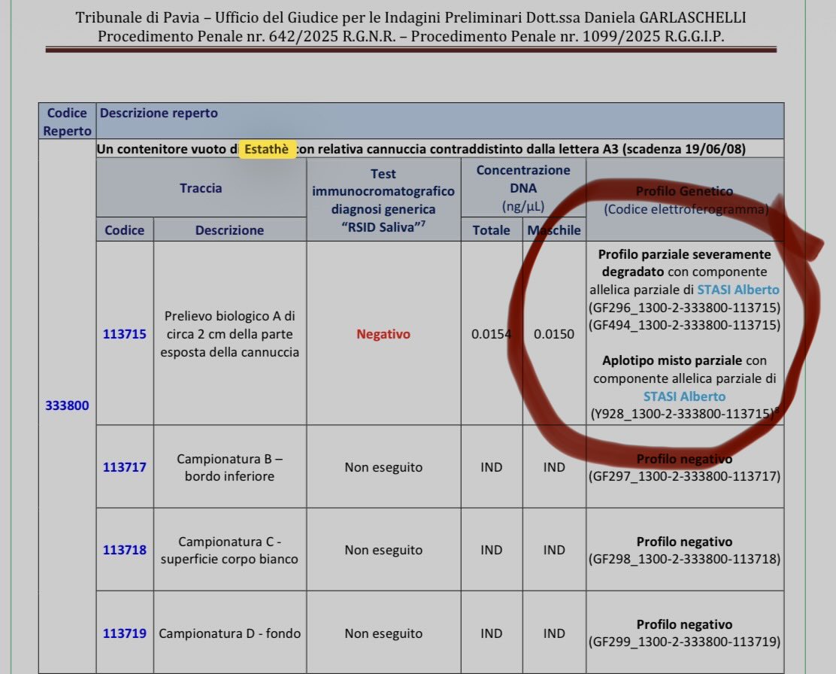This screenshot has width=836, height=674.
Task: Click the 'Totale' sub-header
Action: (x=491, y=230)
